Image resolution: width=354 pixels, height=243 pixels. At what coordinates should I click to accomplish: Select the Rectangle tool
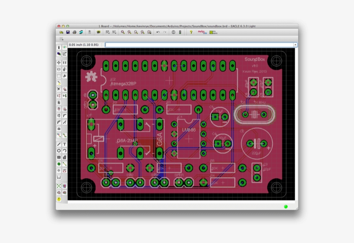(59, 157)
